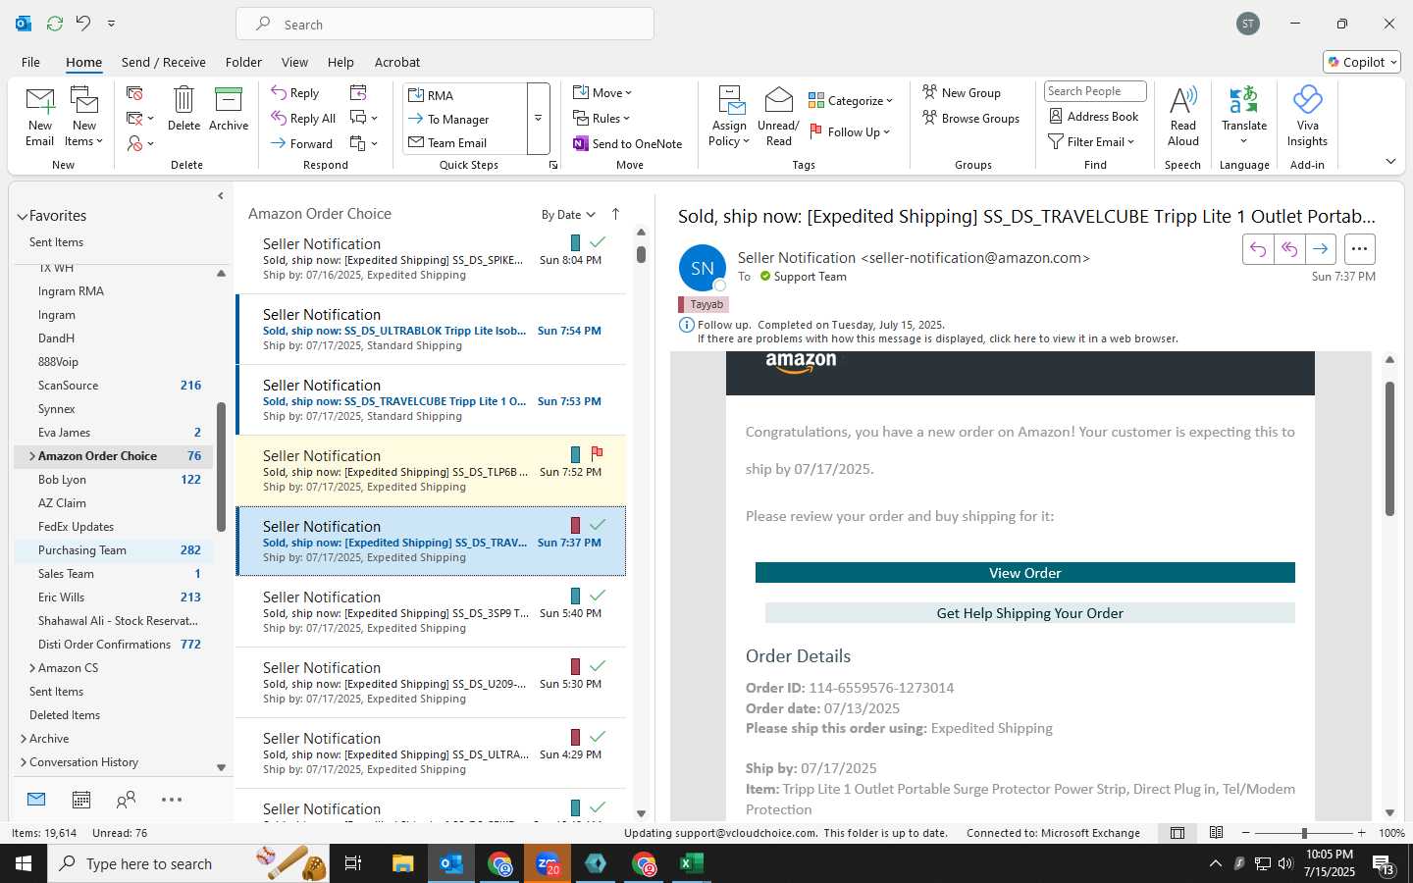This screenshot has width=1413, height=883.
Task: Click Browse Groups
Action: tap(971, 118)
